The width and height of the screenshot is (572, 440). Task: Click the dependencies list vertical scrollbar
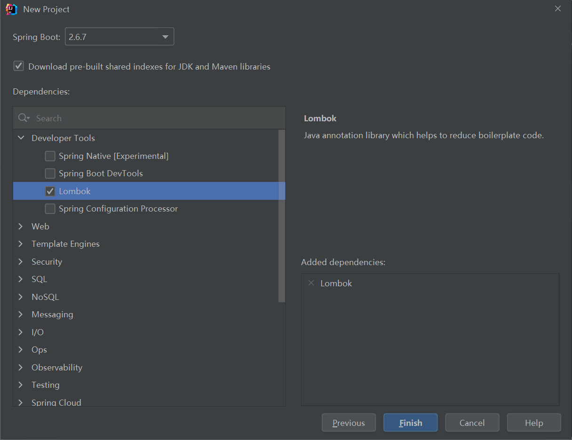[x=282, y=216]
